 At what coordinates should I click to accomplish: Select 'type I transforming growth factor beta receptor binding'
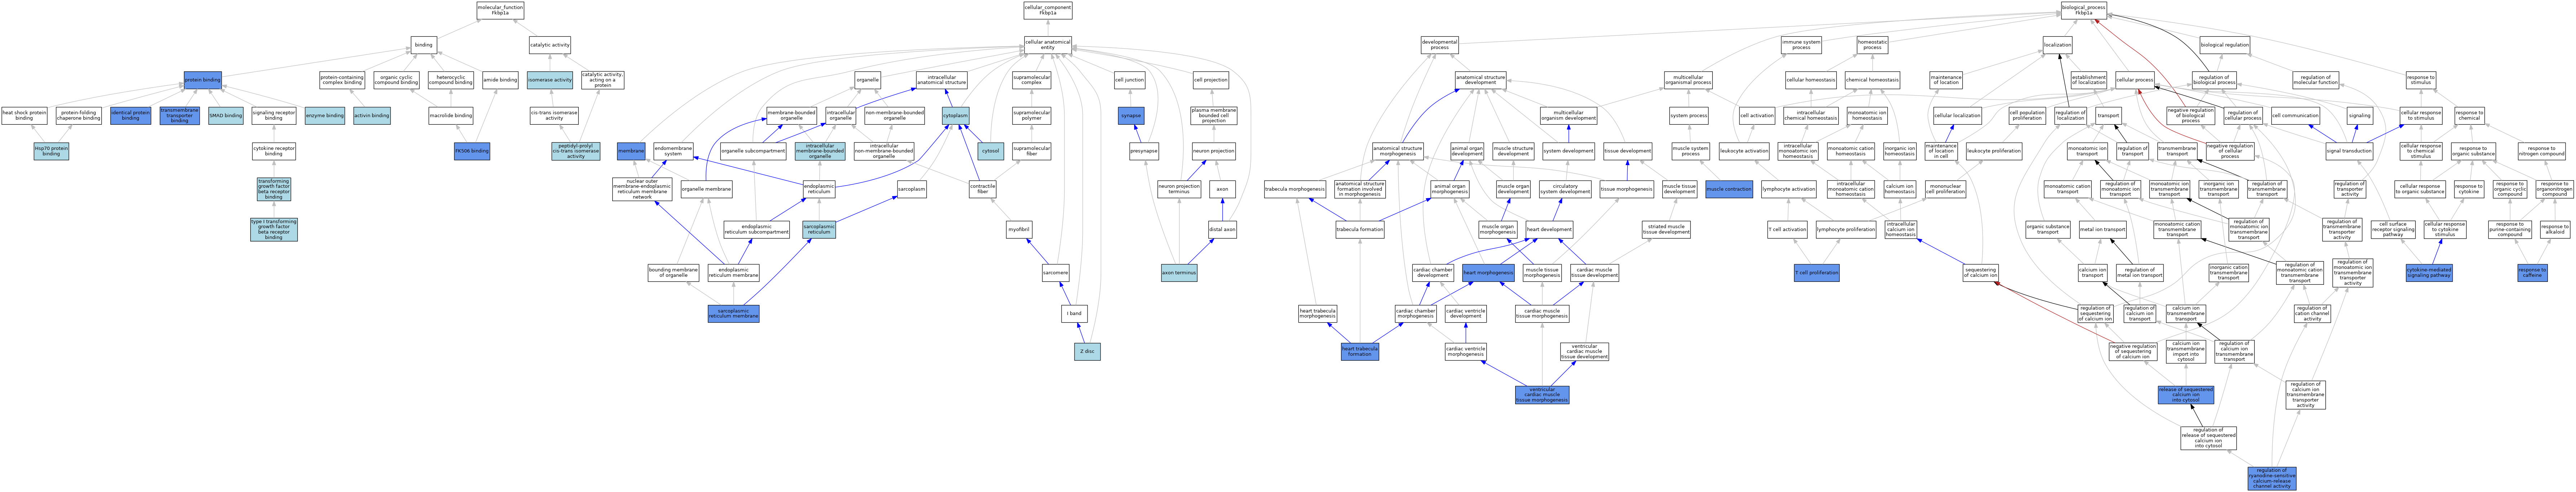coord(274,230)
